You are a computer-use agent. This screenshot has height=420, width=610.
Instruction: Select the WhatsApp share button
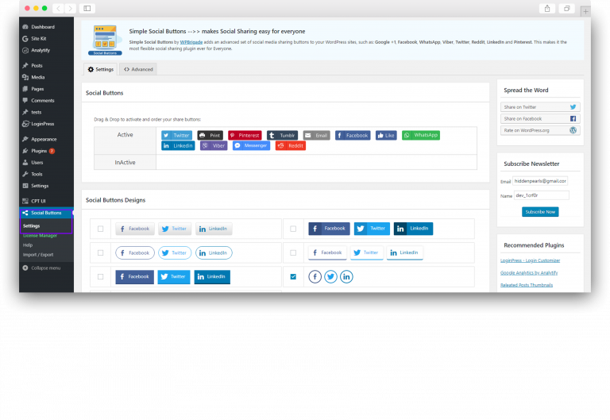(x=421, y=135)
